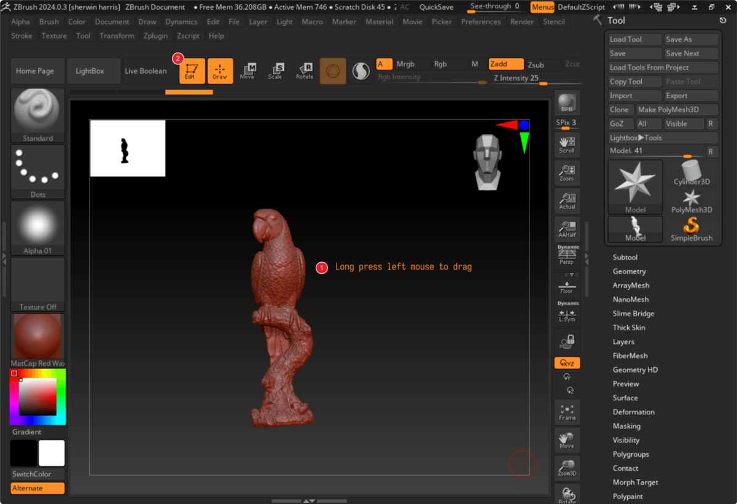The height and width of the screenshot is (504, 737).
Task: Select the Standard brush
Action: point(37,114)
